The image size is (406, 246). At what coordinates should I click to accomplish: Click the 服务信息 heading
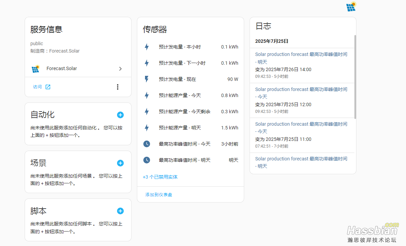click(x=47, y=29)
